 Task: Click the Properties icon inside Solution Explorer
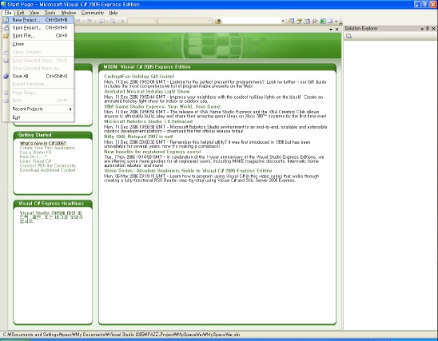[x=349, y=36]
